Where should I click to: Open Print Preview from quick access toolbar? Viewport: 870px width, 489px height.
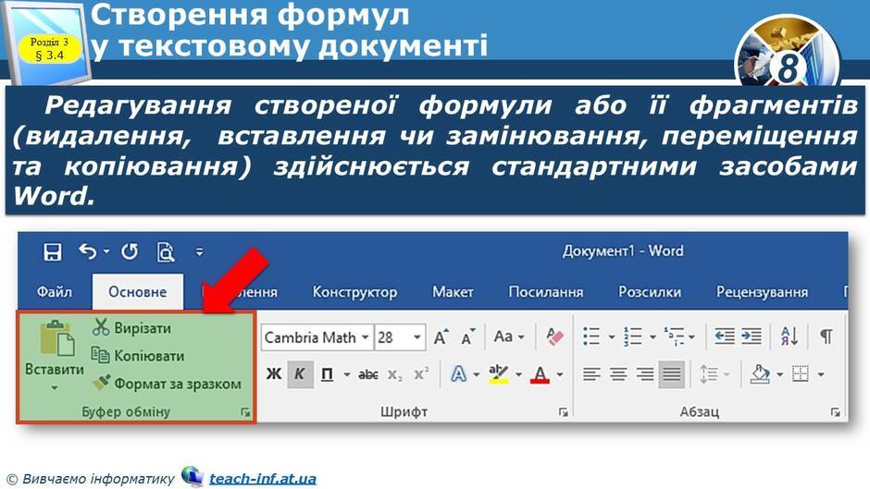tap(166, 252)
